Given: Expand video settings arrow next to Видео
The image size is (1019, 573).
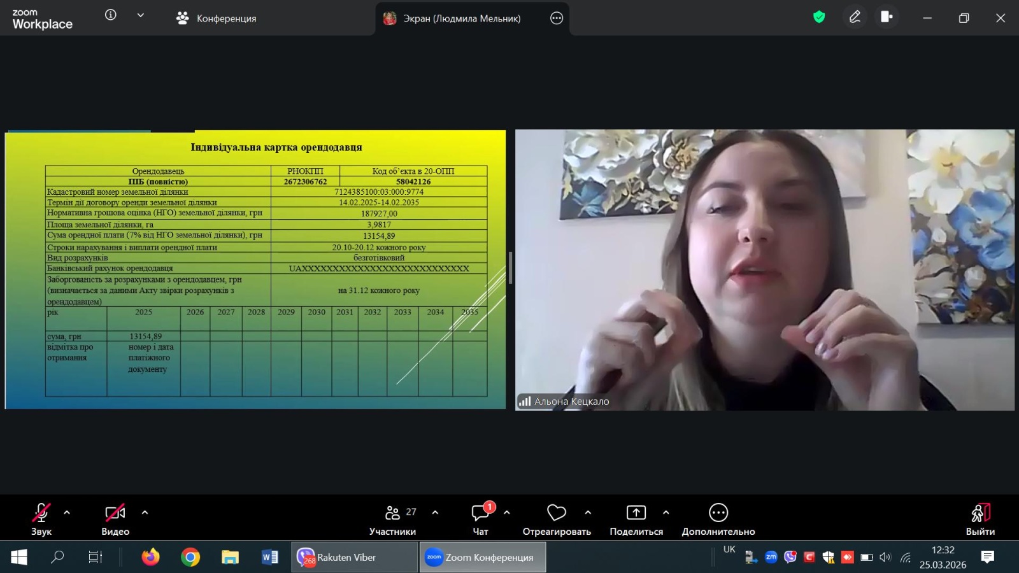Looking at the screenshot, I should click(x=145, y=513).
